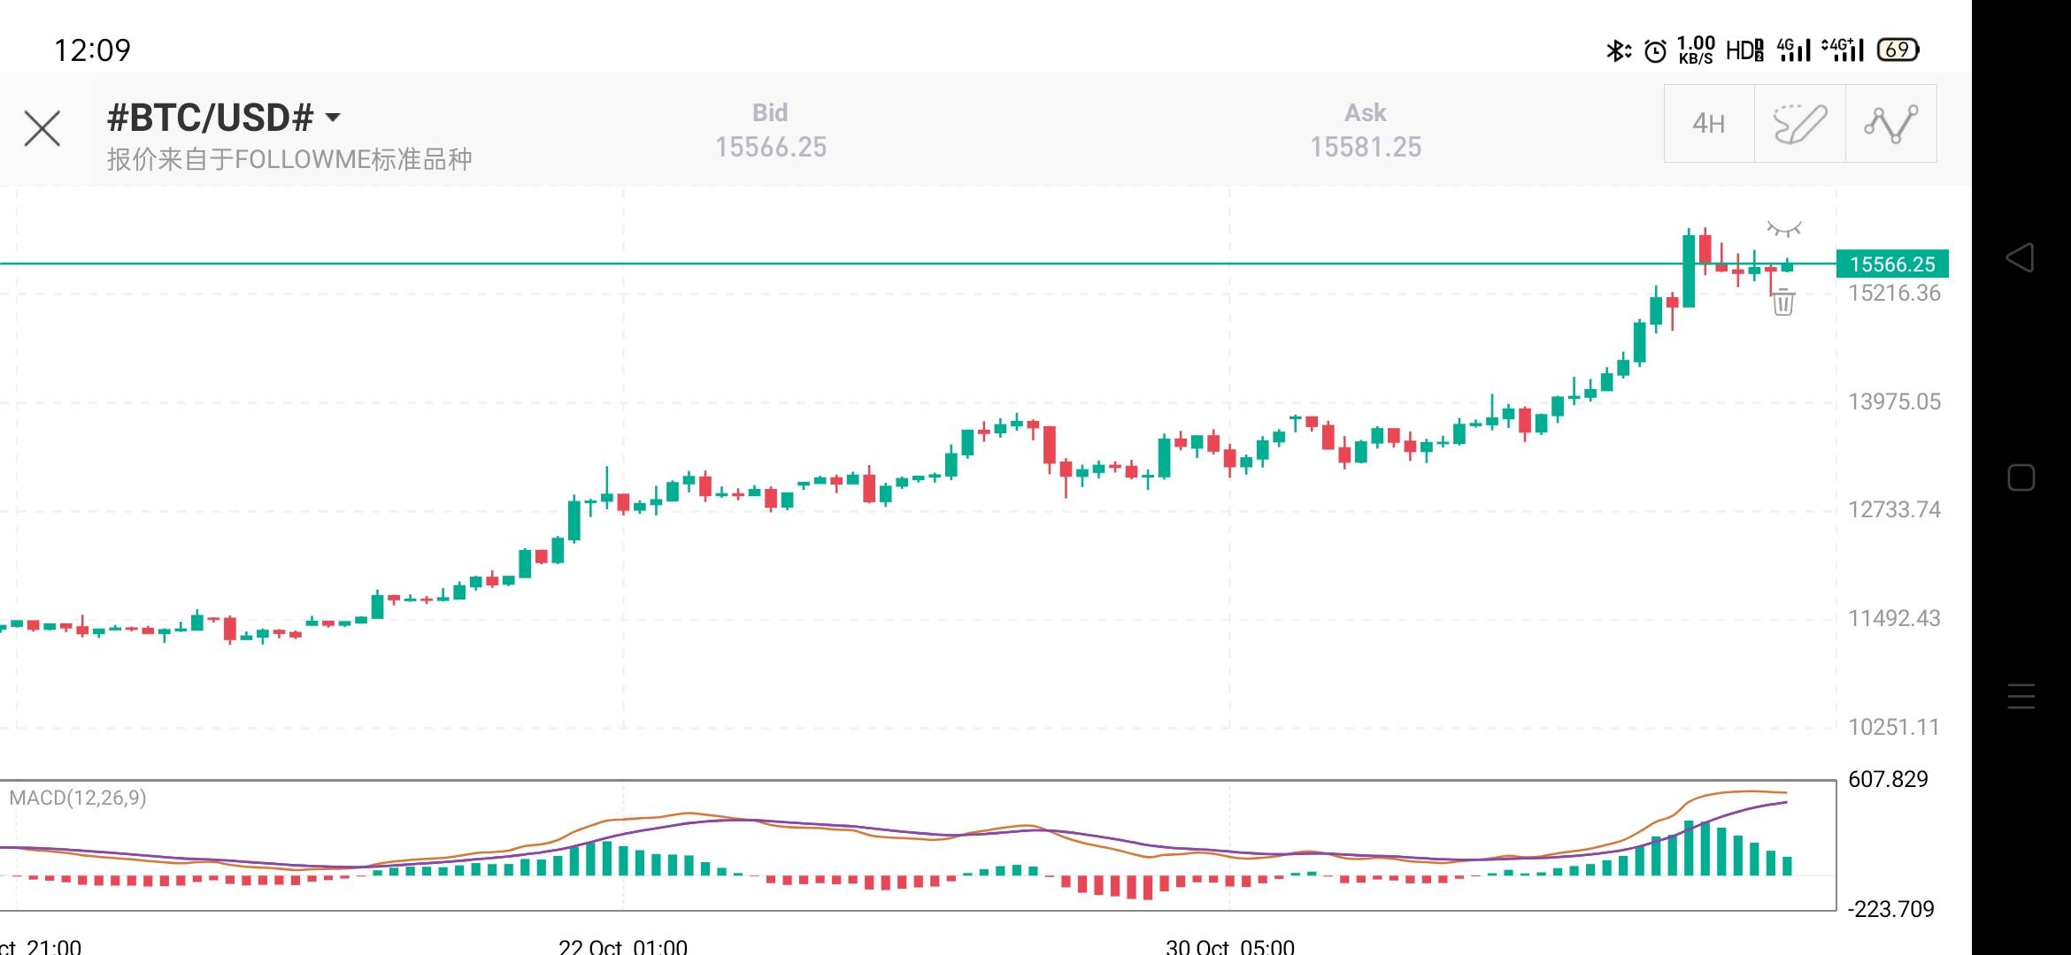This screenshot has height=955, width=2071.
Task: Tap the alarm clock status icon
Action: coord(1654,50)
